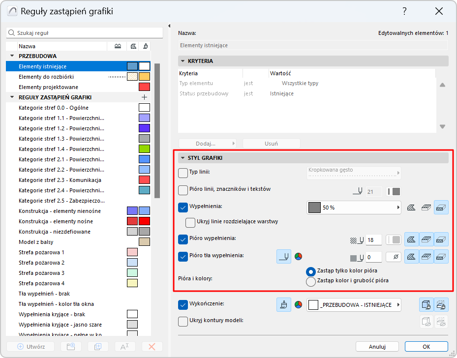Click background pen 0 transparent swatch
Image resolution: width=457 pixels, height=358 pixels.
pyautogui.click(x=394, y=257)
